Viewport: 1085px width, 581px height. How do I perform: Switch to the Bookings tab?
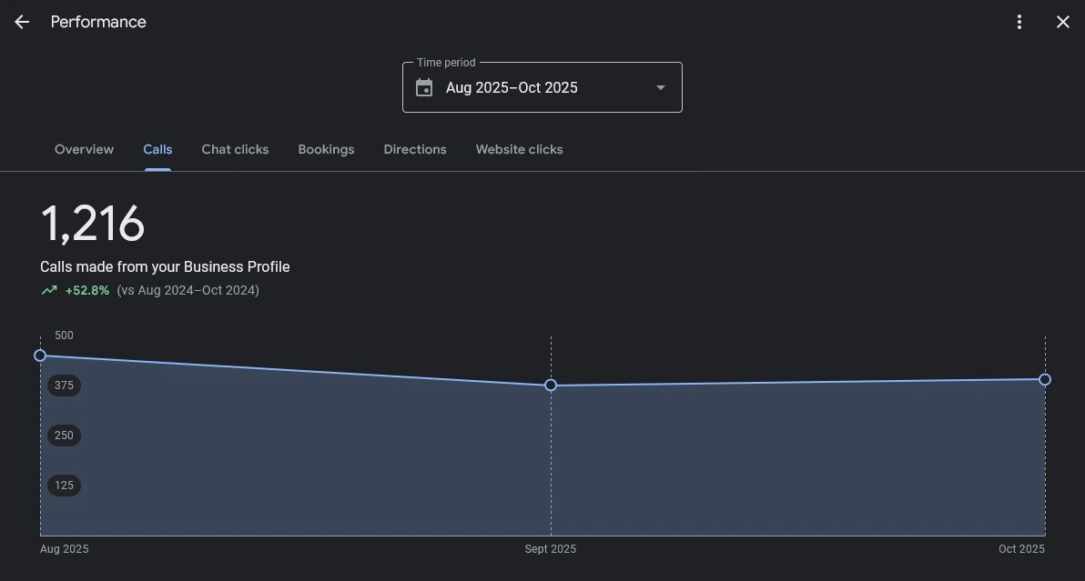point(326,149)
